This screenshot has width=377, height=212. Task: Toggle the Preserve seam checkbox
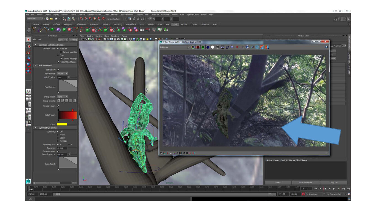click(58, 151)
